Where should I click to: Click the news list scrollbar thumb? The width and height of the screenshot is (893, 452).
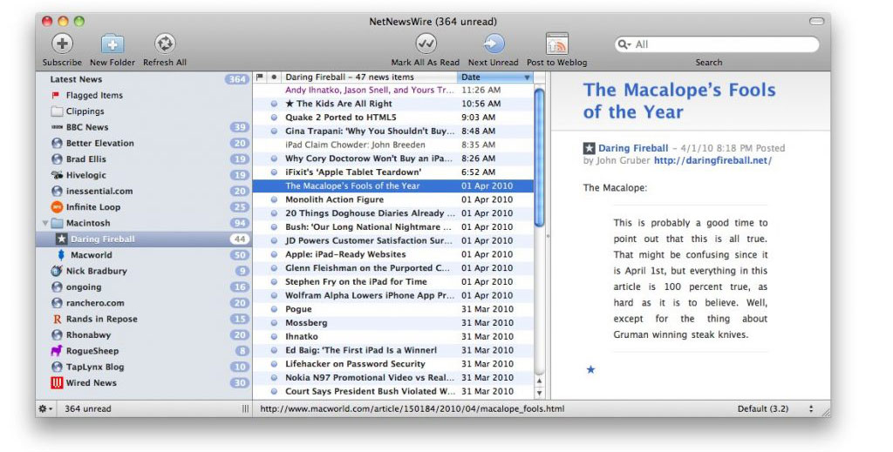click(539, 158)
